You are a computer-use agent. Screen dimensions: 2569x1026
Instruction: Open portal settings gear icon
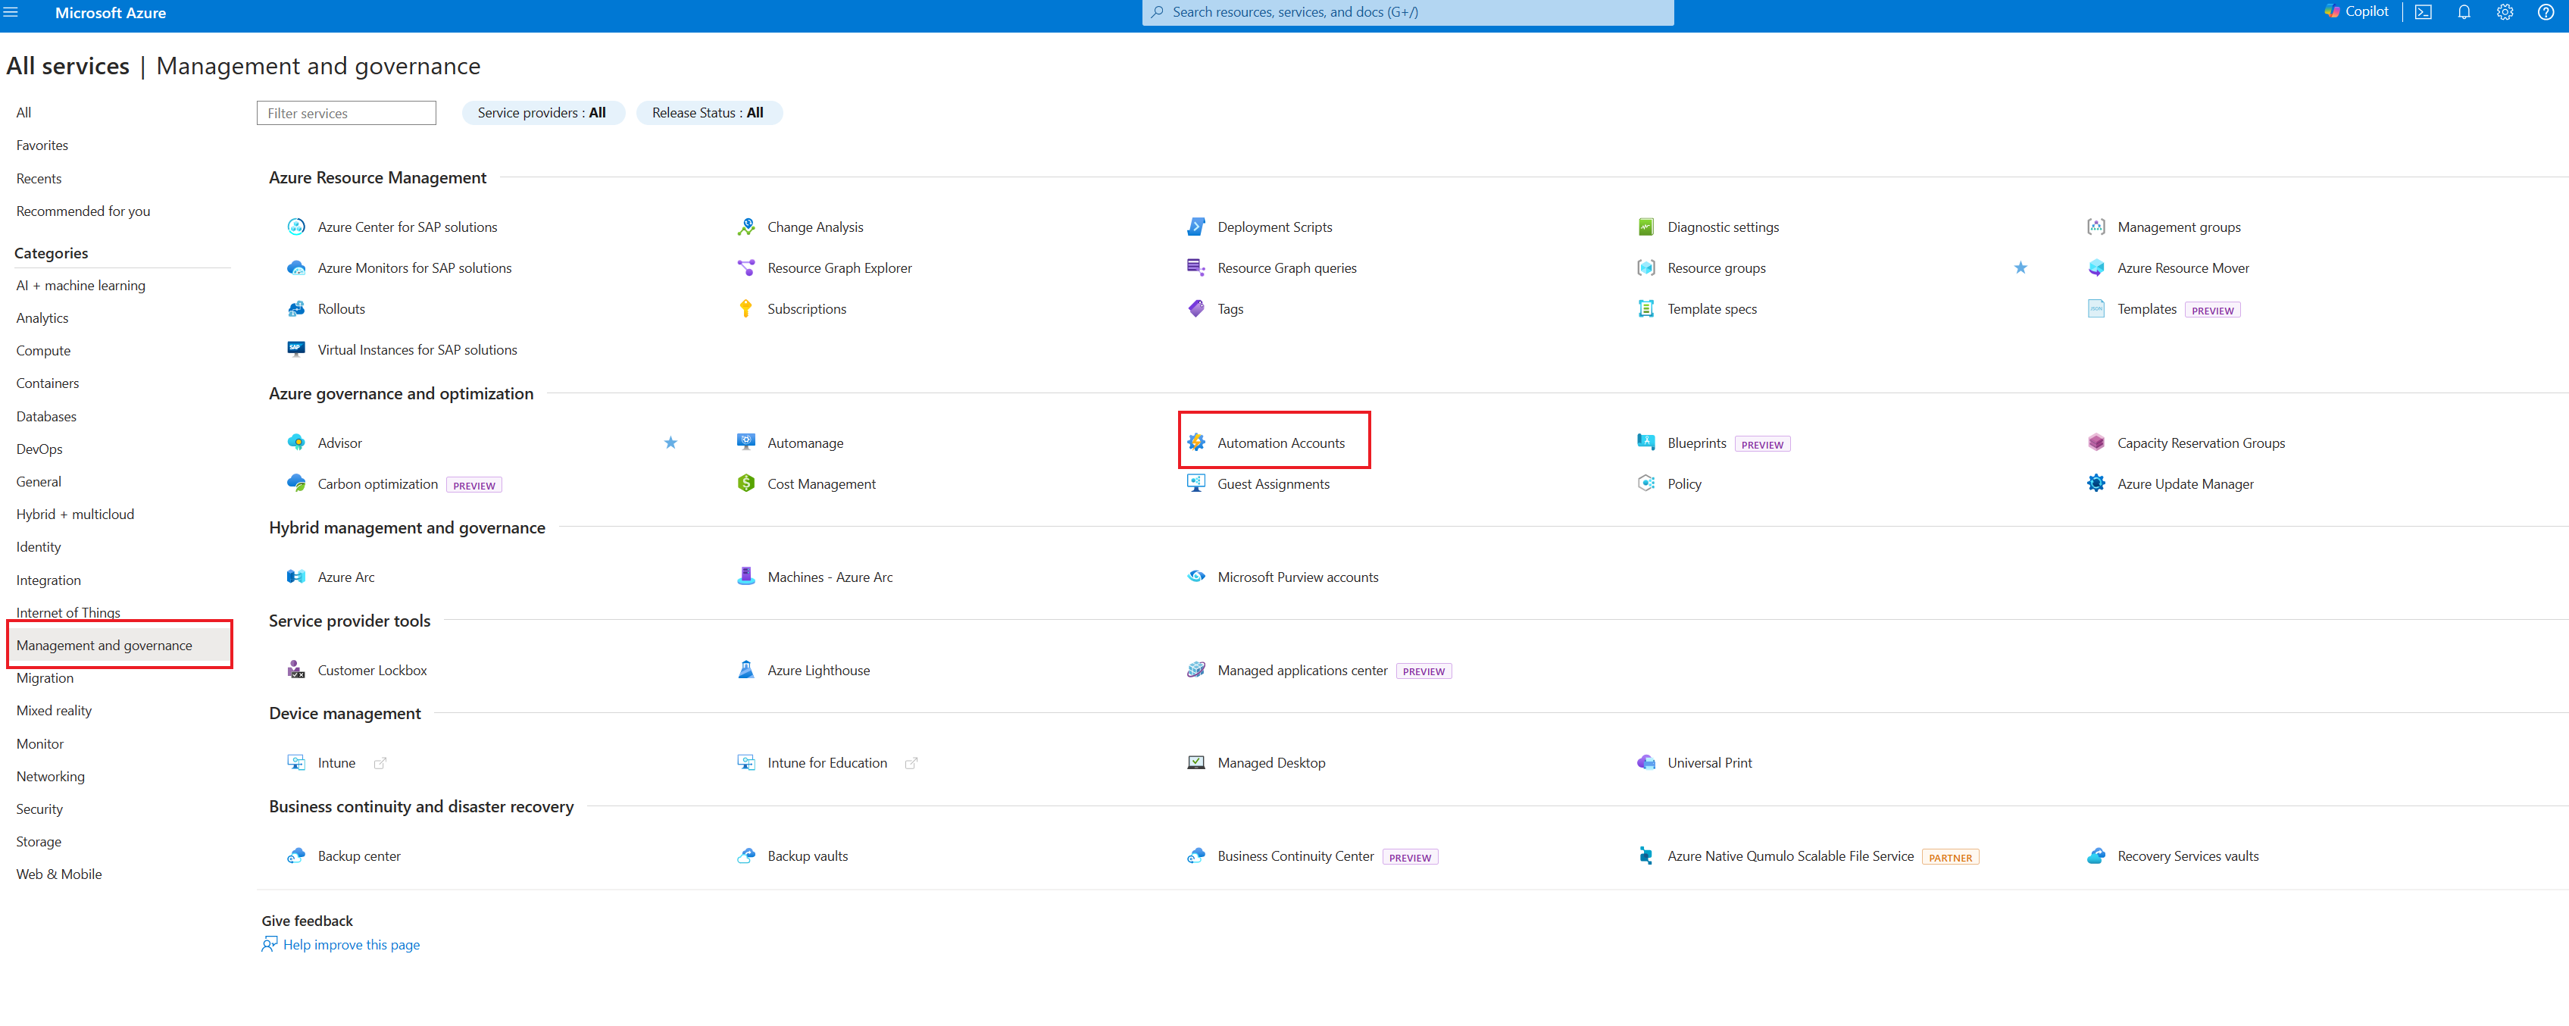click(x=2505, y=12)
